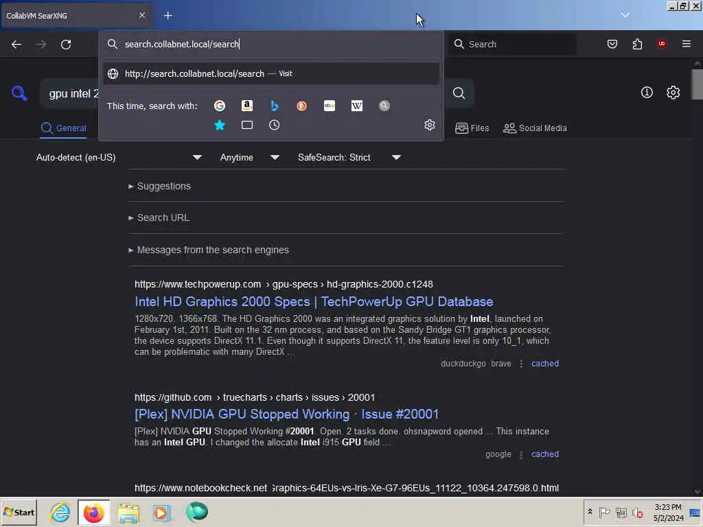Image resolution: width=703 pixels, height=527 pixels.
Task: Click the techpowerup.com result URL
Action: 284,284
